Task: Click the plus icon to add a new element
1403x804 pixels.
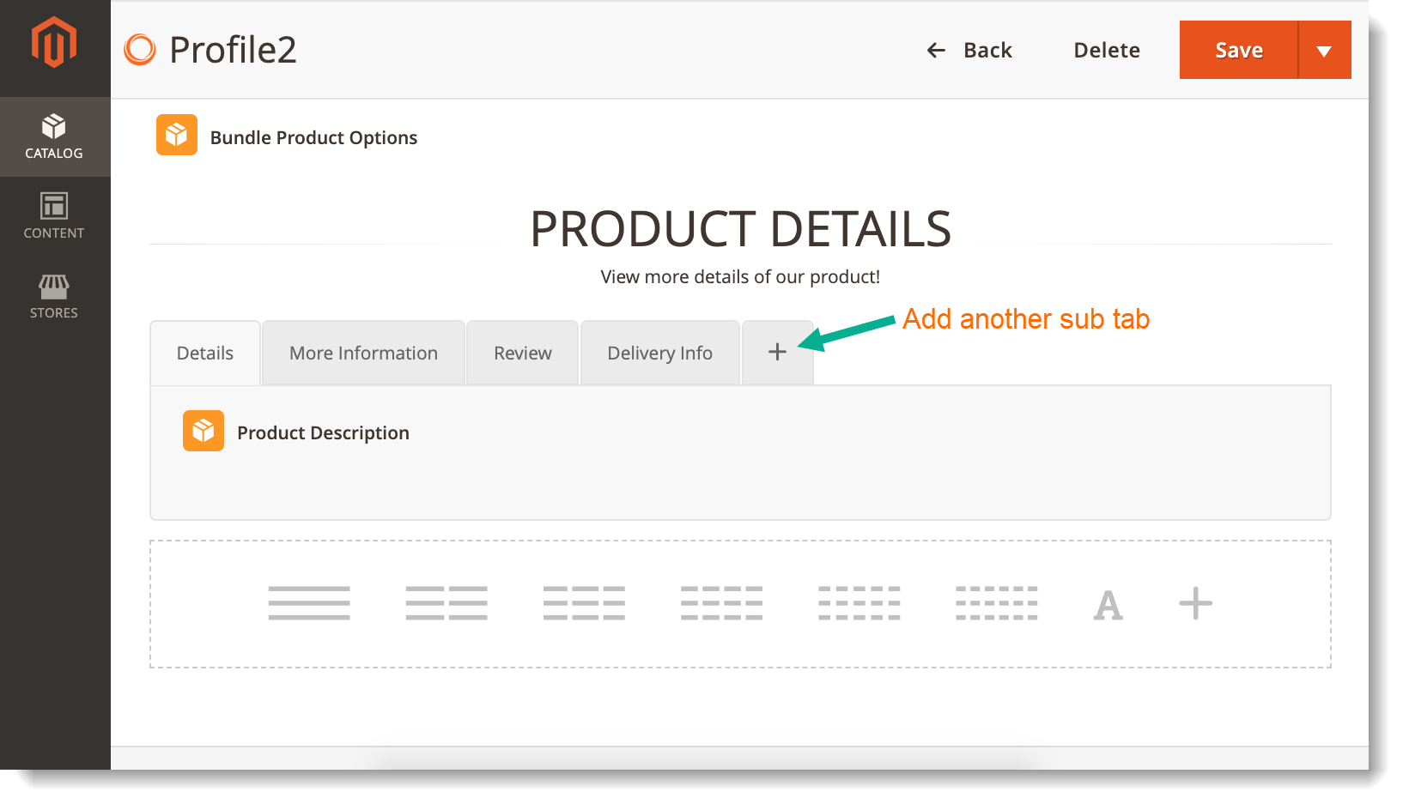Action: click(1195, 603)
